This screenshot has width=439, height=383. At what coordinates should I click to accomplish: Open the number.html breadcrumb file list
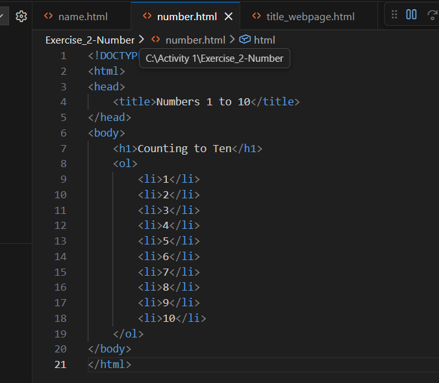195,40
